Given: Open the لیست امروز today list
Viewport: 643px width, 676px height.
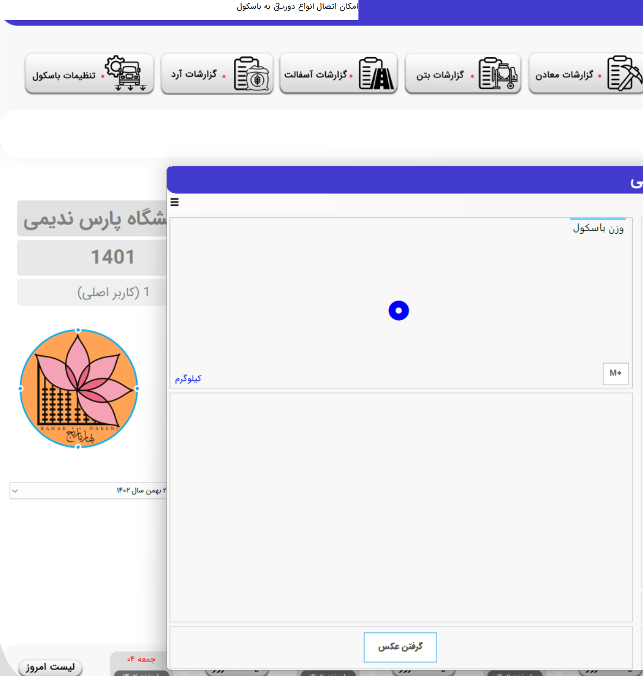Looking at the screenshot, I should pos(50,667).
